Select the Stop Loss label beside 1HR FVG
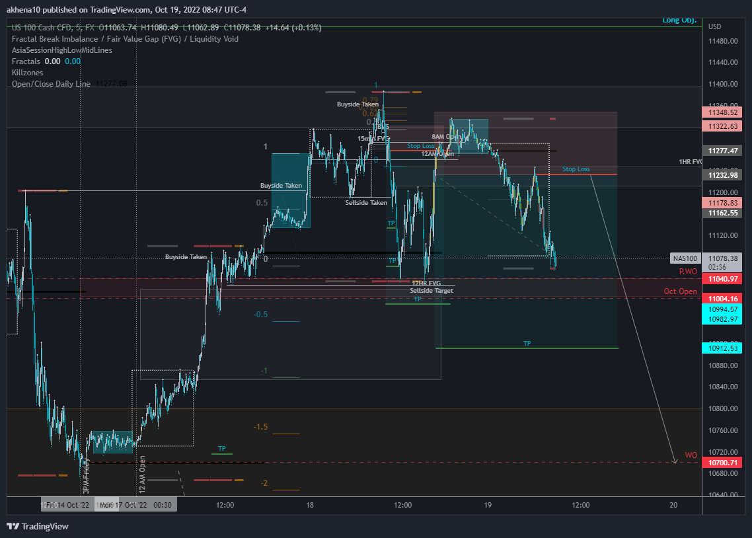 (576, 169)
